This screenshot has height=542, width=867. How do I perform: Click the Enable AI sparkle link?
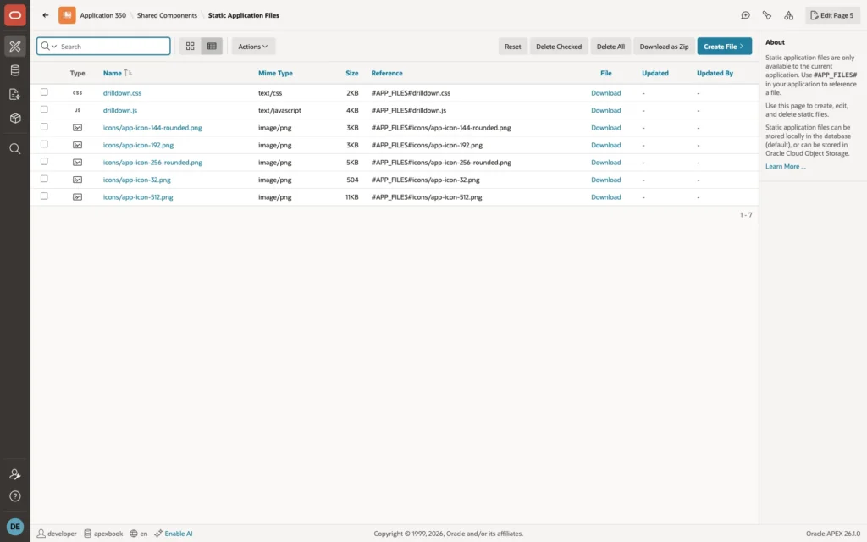point(174,534)
